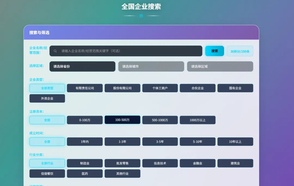Open the 请选择区域 district dropdown
Image resolution: width=294 pixels, height=186 pixels.
point(220,66)
